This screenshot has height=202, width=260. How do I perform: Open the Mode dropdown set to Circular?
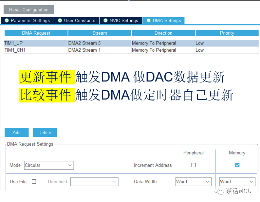tap(49, 165)
